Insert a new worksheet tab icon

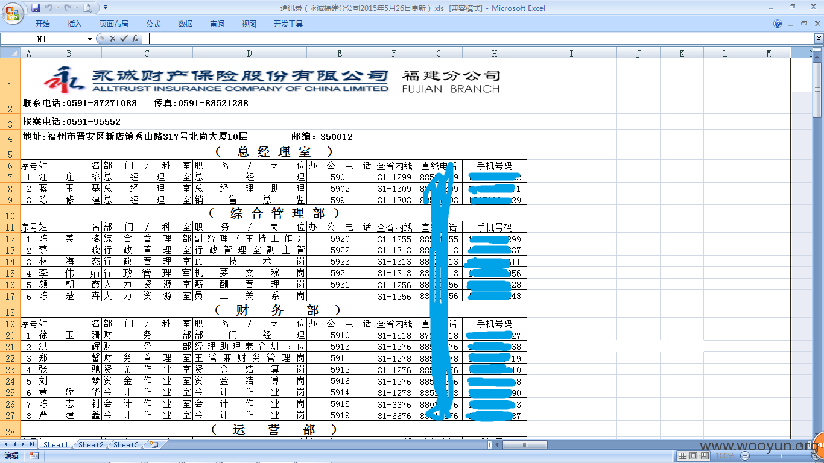pos(154,444)
